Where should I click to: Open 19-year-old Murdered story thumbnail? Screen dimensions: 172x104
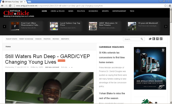coord(132,26)
